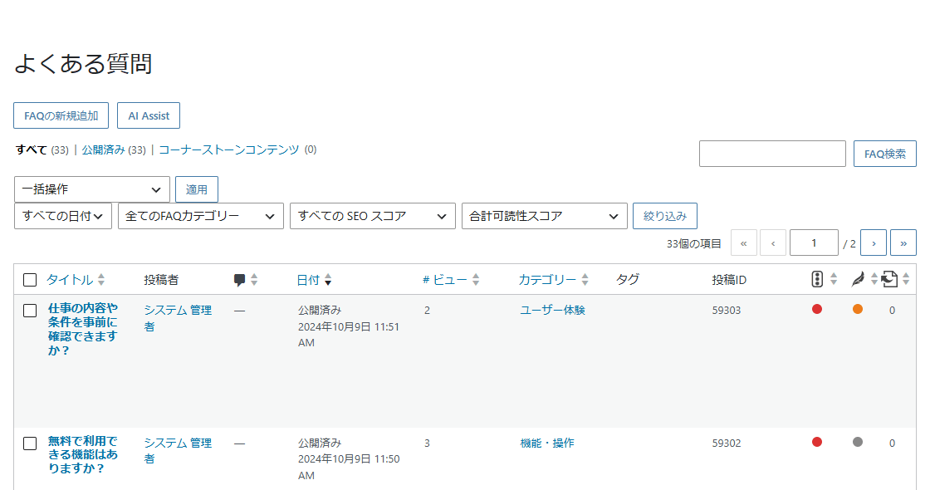Click the タイトル column header link
930x490 pixels.
click(70, 280)
